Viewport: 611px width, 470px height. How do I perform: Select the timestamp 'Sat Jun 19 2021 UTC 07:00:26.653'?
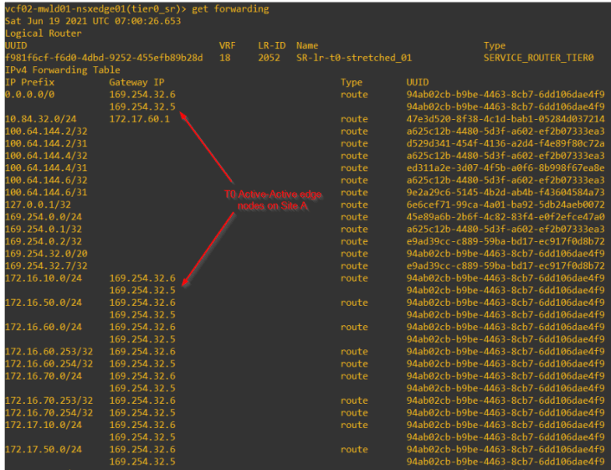coord(93,21)
